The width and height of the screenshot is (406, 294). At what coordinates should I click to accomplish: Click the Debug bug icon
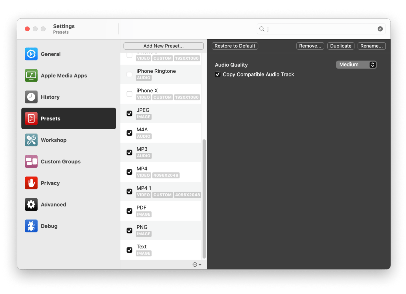click(x=31, y=226)
